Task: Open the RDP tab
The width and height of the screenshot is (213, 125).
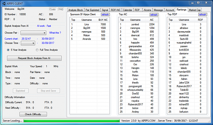Action: 137,10
